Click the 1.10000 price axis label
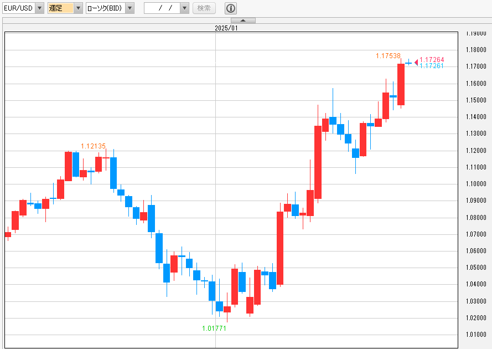Viewport: 492px width, 349px height. 476,184
